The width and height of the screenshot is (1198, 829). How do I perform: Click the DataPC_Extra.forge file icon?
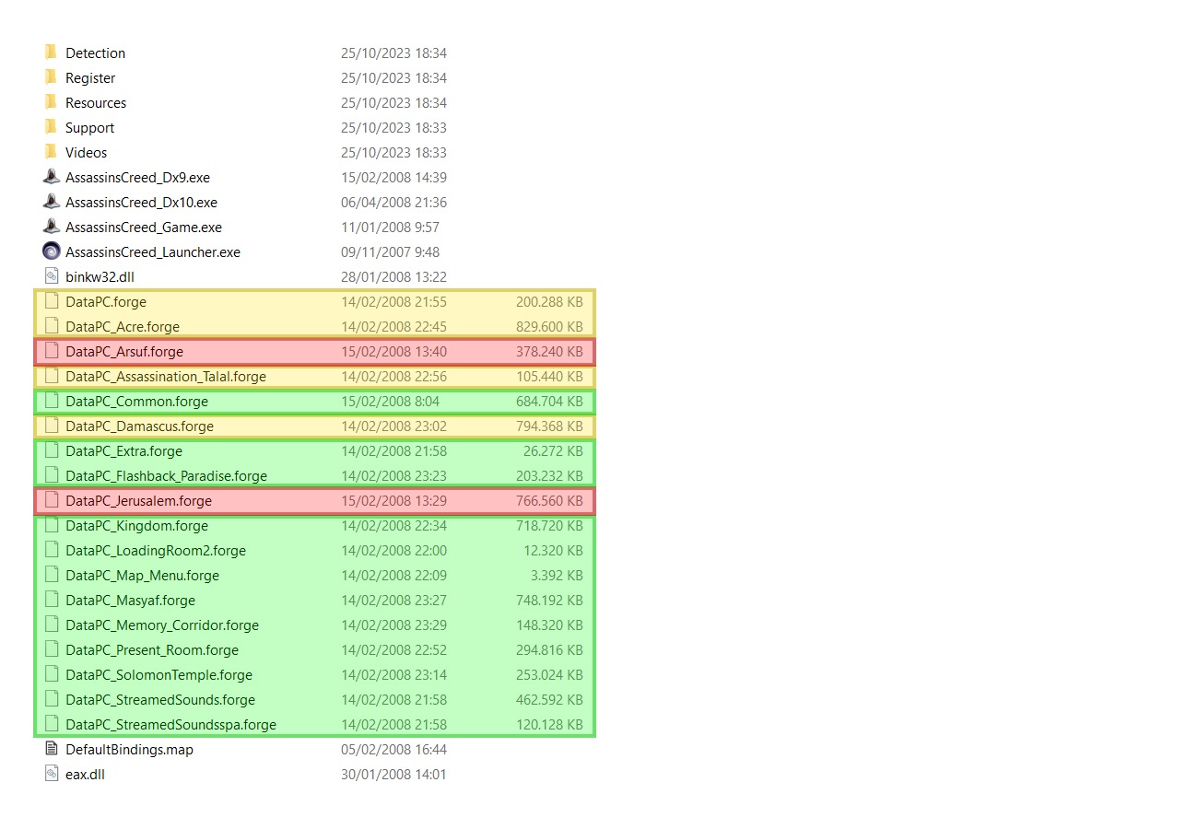52,450
